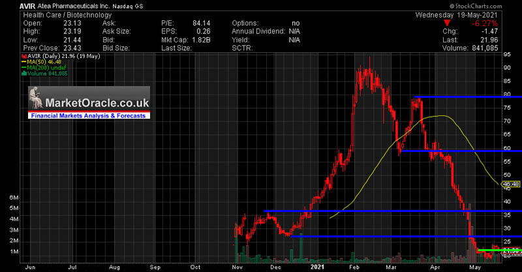Click the 90 price axis label
Image resolution: width=522 pixels, height=272 pixels.
tap(507, 68)
